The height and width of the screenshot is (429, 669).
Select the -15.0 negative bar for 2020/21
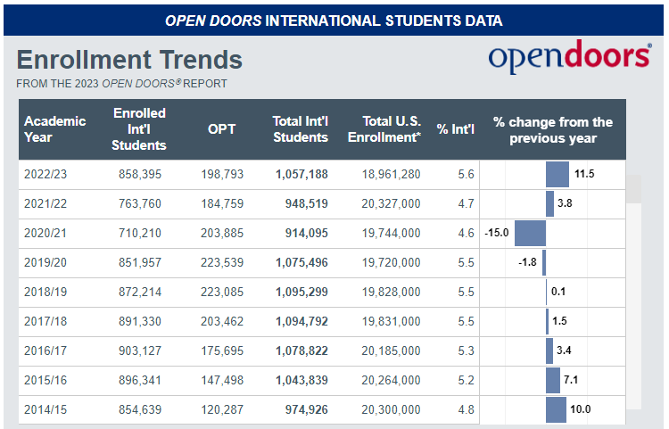pyautogui.click(x=530, y=233)
